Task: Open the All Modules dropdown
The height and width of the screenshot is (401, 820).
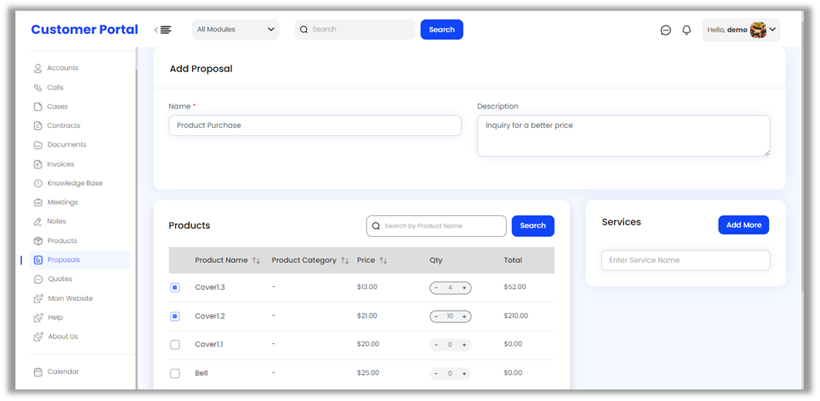Action: click(235, 30)
